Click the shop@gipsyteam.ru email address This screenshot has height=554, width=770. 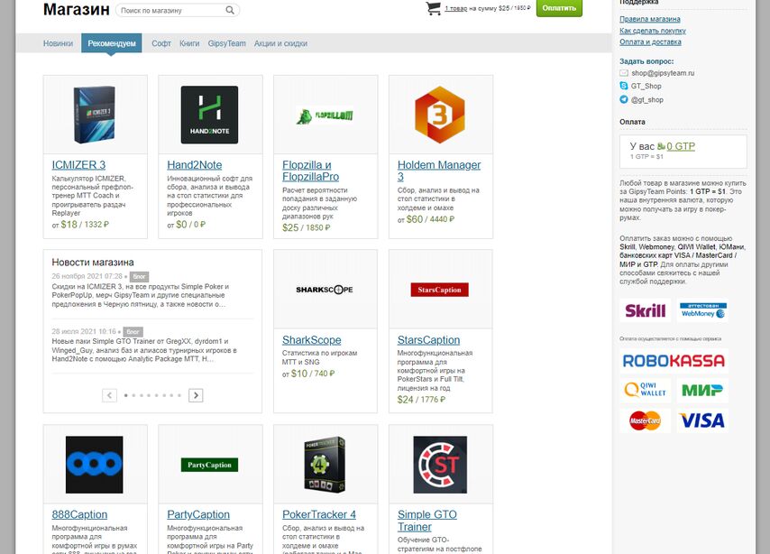pyautogui.click(x=663, y=73)
